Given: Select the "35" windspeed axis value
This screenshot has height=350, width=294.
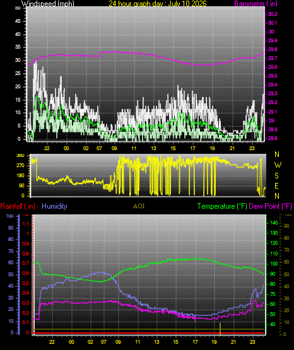Looking at the screenshot, I should pyautogui.click(x=18, y=47).
